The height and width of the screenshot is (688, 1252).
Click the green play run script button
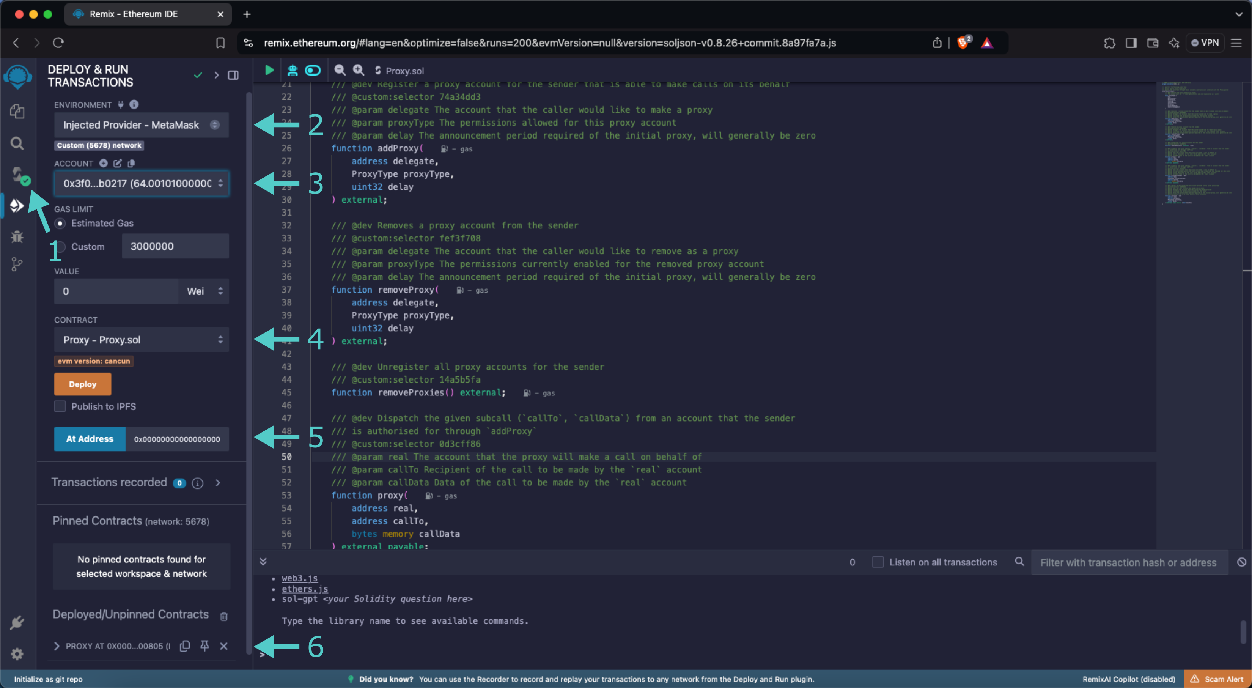(x=269, y=71)
